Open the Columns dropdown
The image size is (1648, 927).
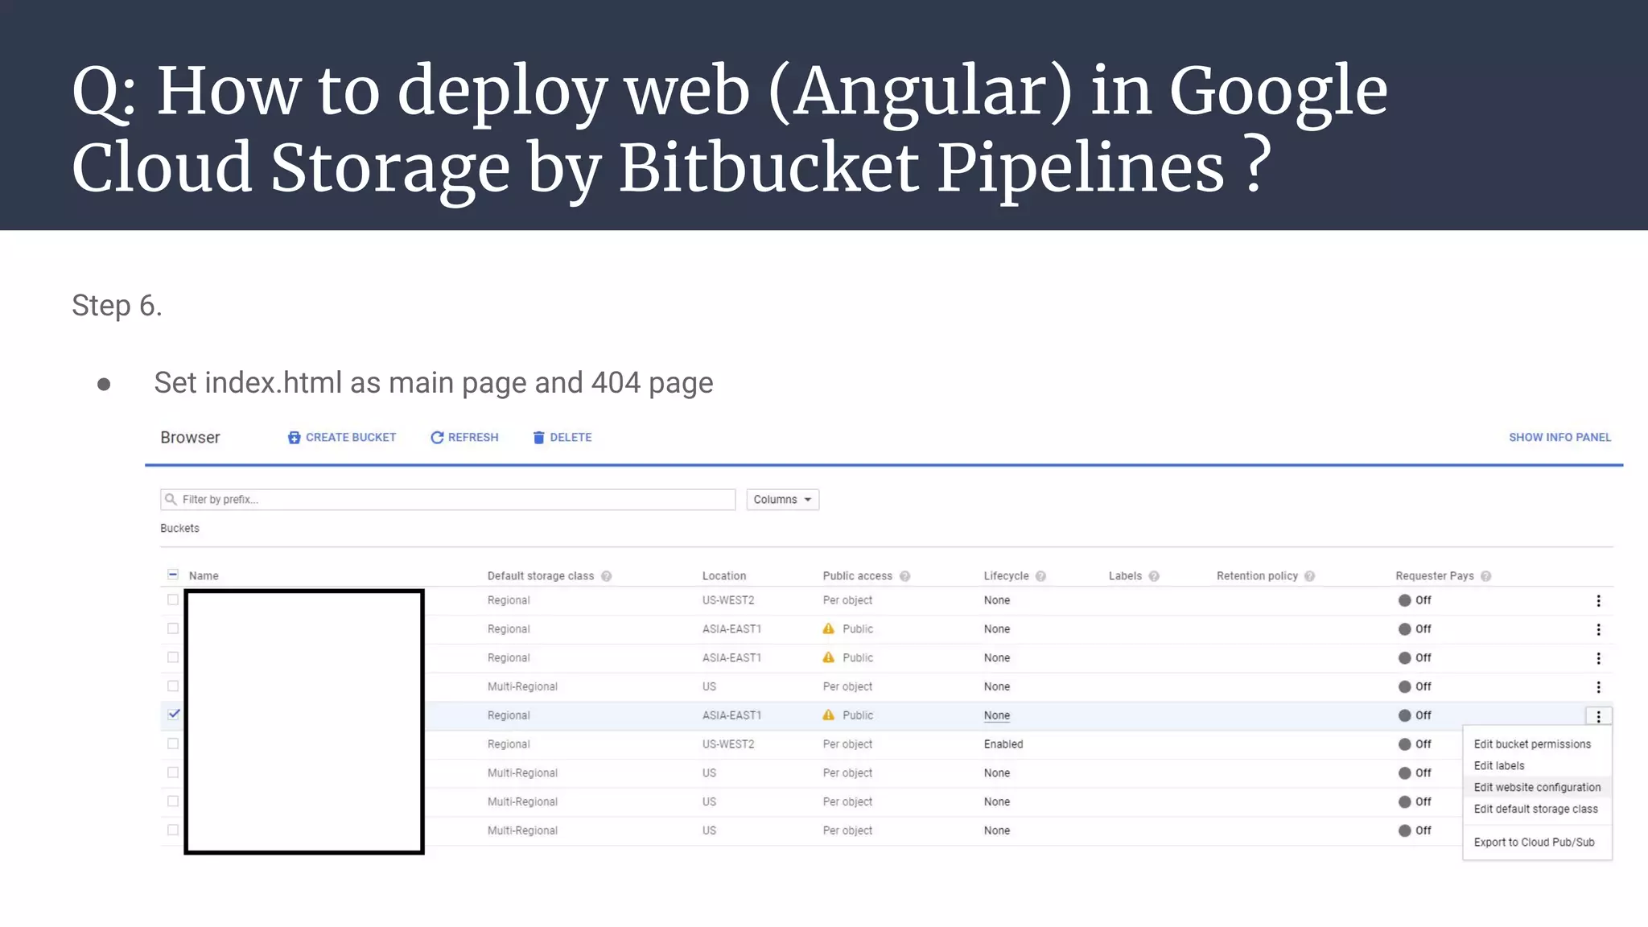pyautogui.click(x=782, y=499)
